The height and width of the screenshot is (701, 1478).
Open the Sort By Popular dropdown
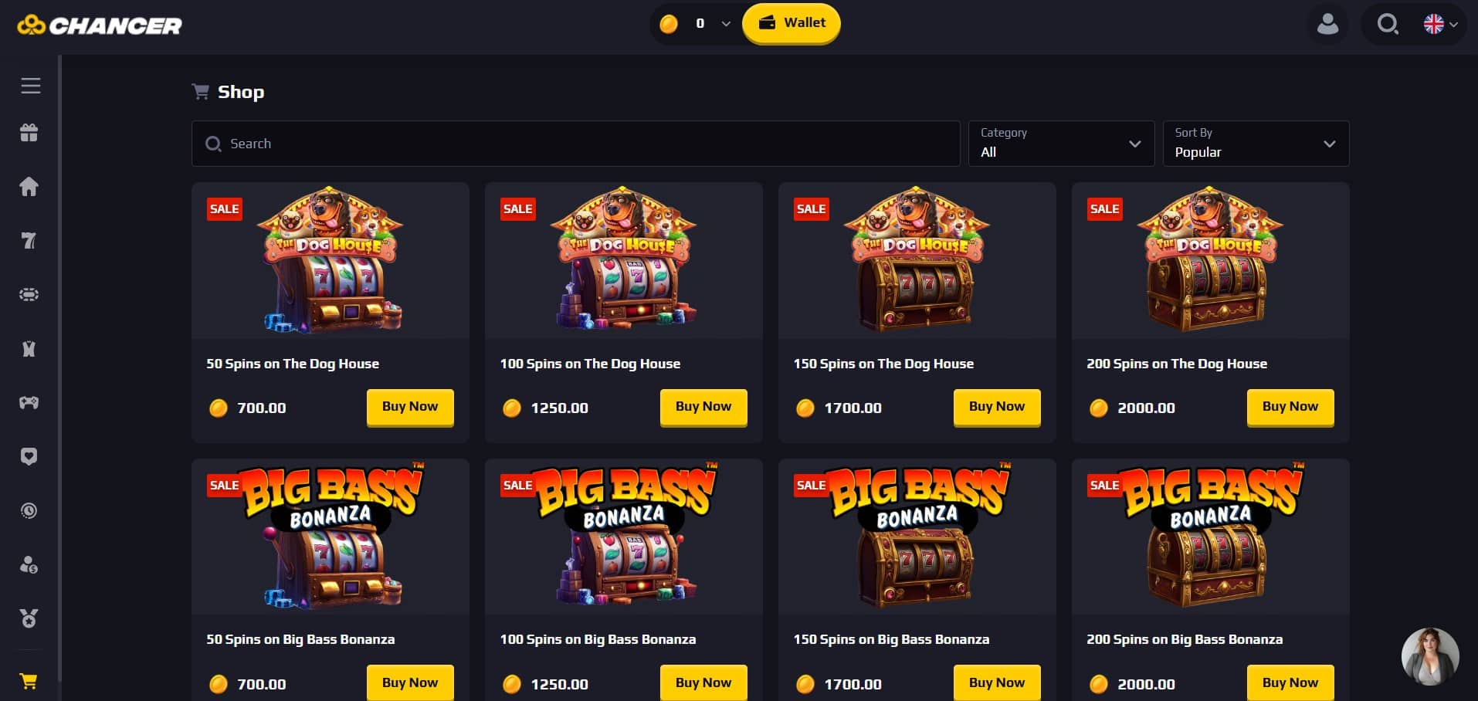tap(1256, 144)
